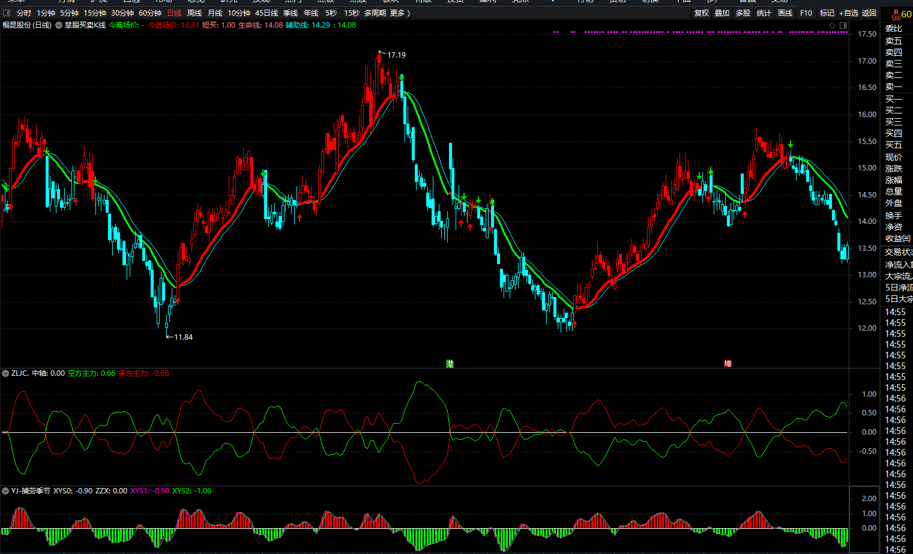
Task: Click the 返回 back button
Action: click(869, 13)
